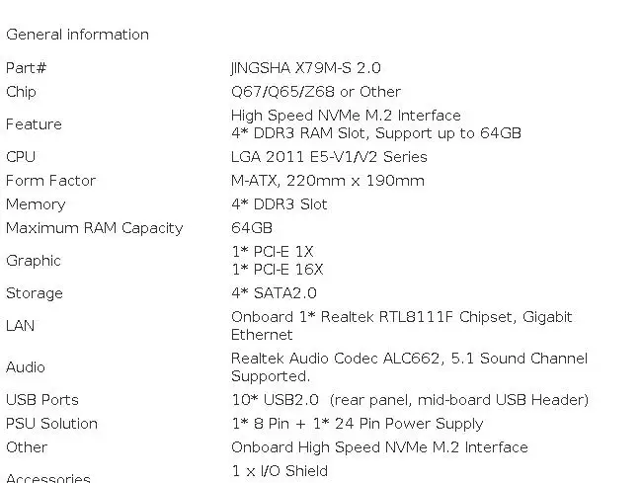Click the 1 x I/O Shield accessory text
Image resolution: width=642 pixels, height=483 pixels.
[279, 471]
